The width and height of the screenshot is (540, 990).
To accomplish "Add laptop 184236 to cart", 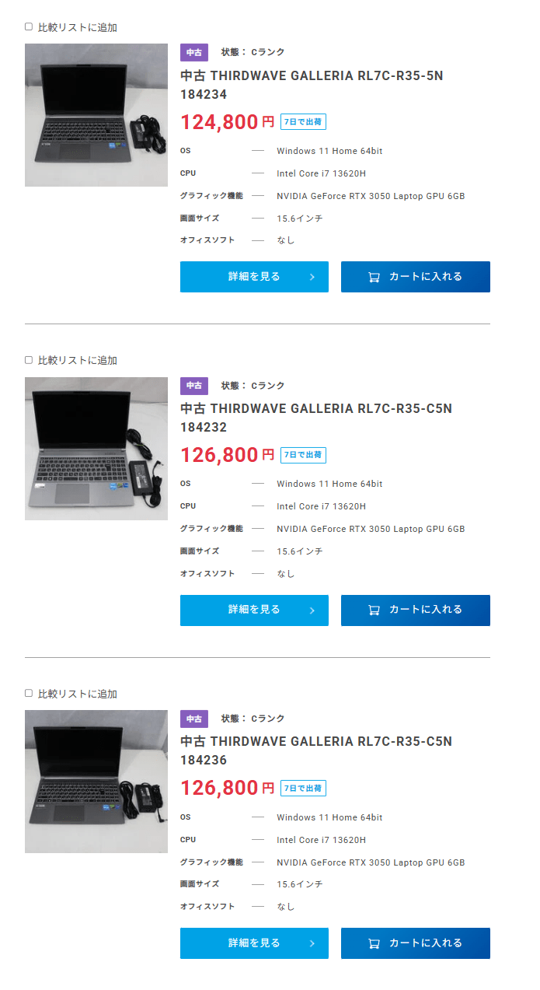I will pyautogui.click(x=416, y=943).
